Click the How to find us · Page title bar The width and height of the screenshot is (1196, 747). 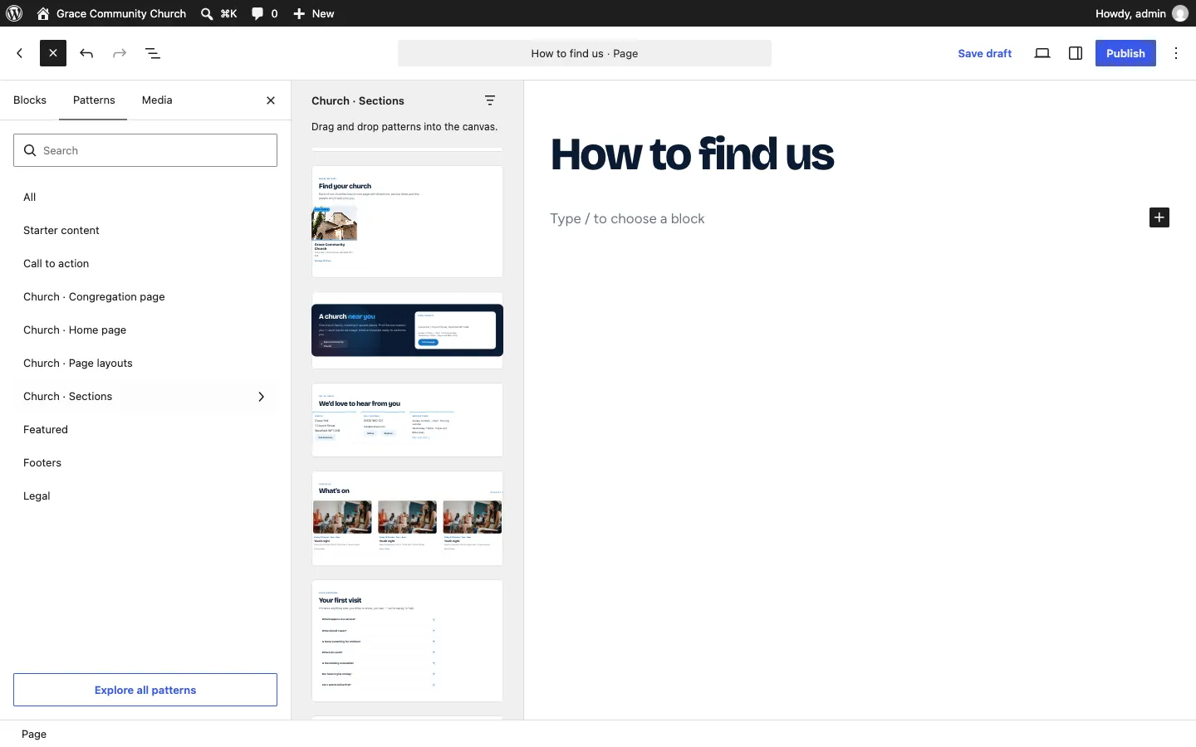(x=585, y=53)
